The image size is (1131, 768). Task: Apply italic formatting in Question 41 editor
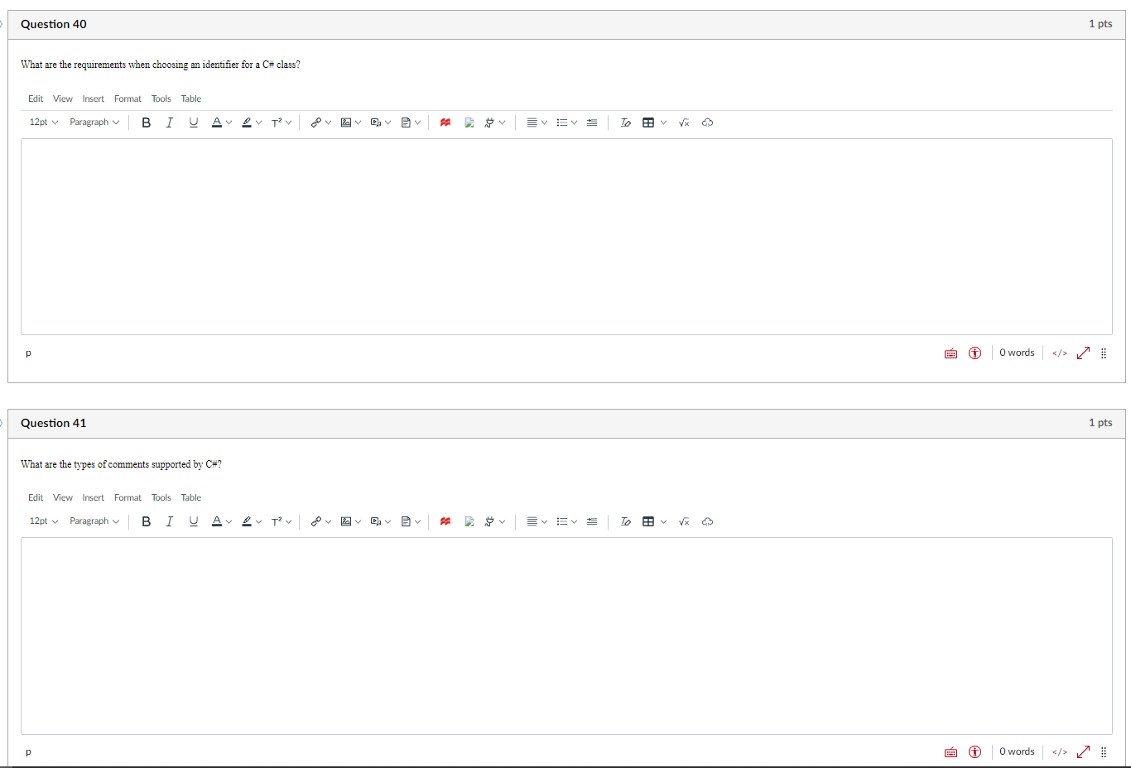(x=169, y=521)
